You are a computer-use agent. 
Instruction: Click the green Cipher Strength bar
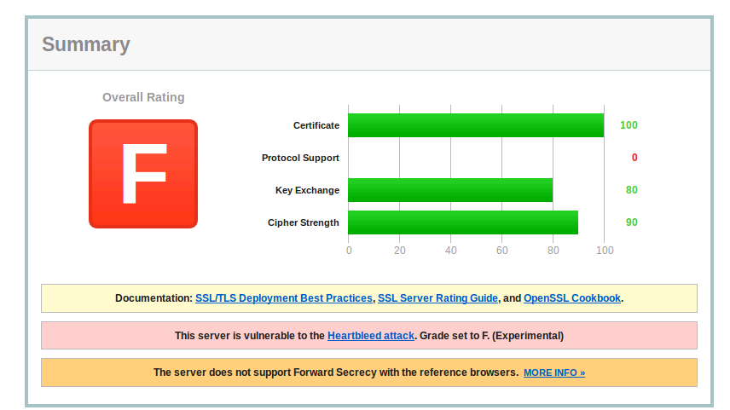pyautogui.click(x=462, y=222)
